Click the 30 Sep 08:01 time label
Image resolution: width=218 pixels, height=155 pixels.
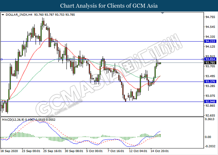[74, 151]
